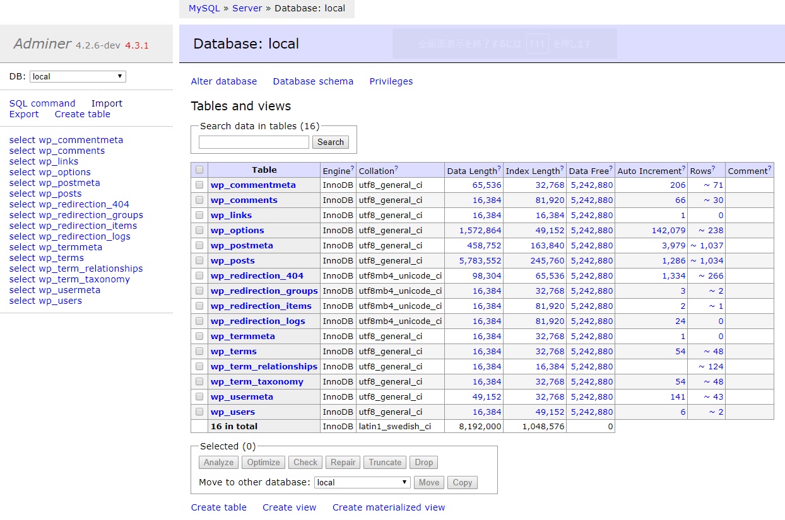Screen dimensions: 785x520
Task: Open the Move to other database dropdown
Action: pos(362,482)
